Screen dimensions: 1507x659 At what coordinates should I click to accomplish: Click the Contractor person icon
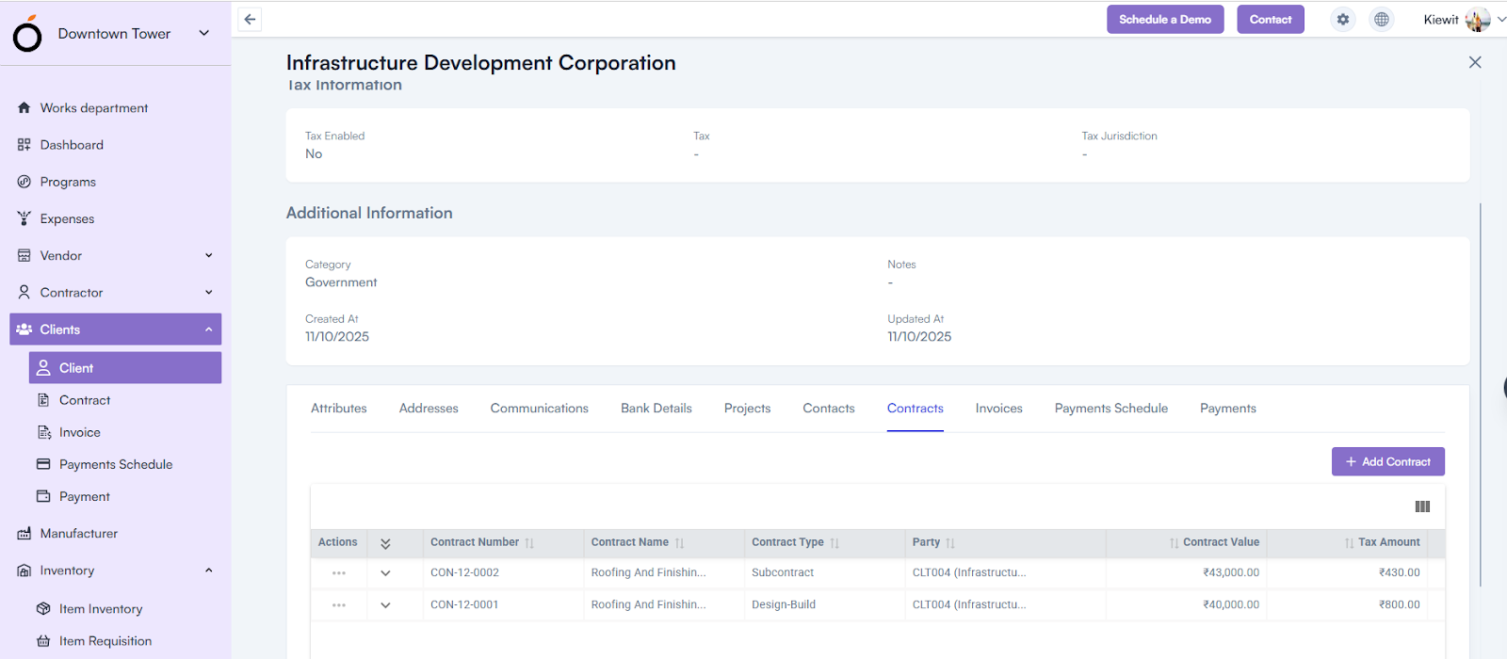tap(24, 292)
